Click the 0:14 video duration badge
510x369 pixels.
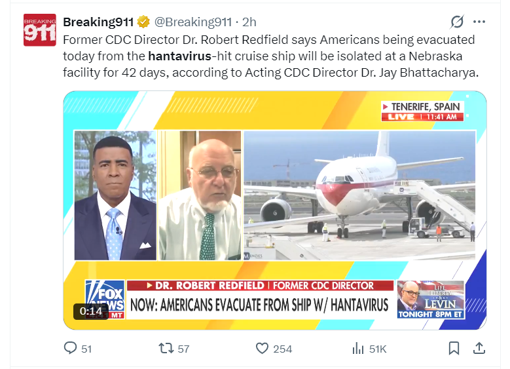(91, 311)
